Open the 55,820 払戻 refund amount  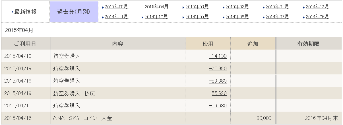tap(219, 93)
